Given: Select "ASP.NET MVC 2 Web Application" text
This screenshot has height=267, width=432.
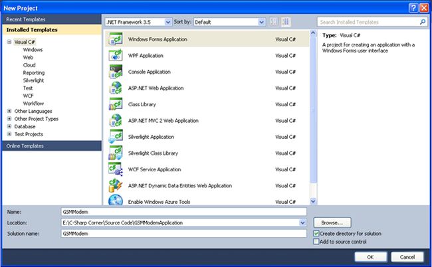Looking at the screenshot, I should (163, 121).
